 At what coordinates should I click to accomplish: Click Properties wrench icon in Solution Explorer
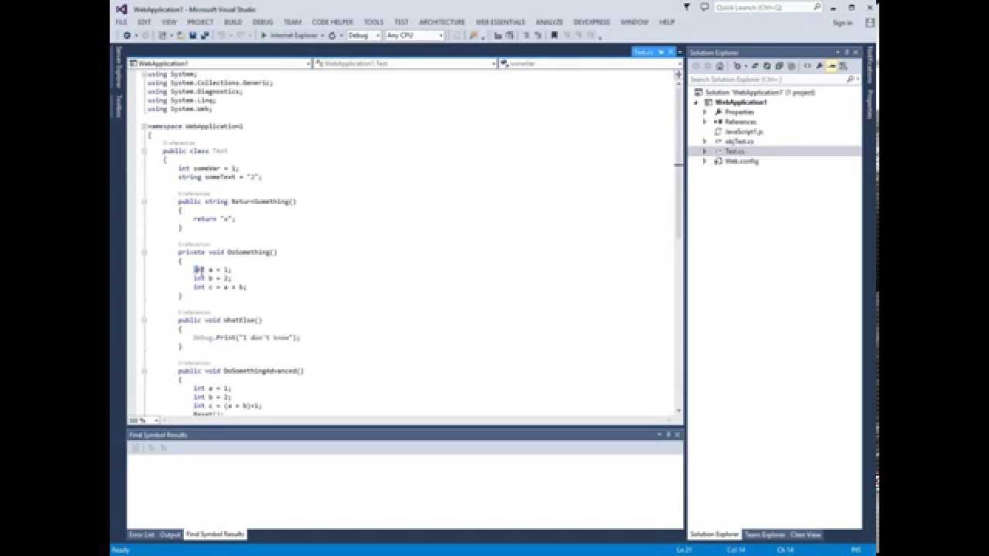point(819,66)
